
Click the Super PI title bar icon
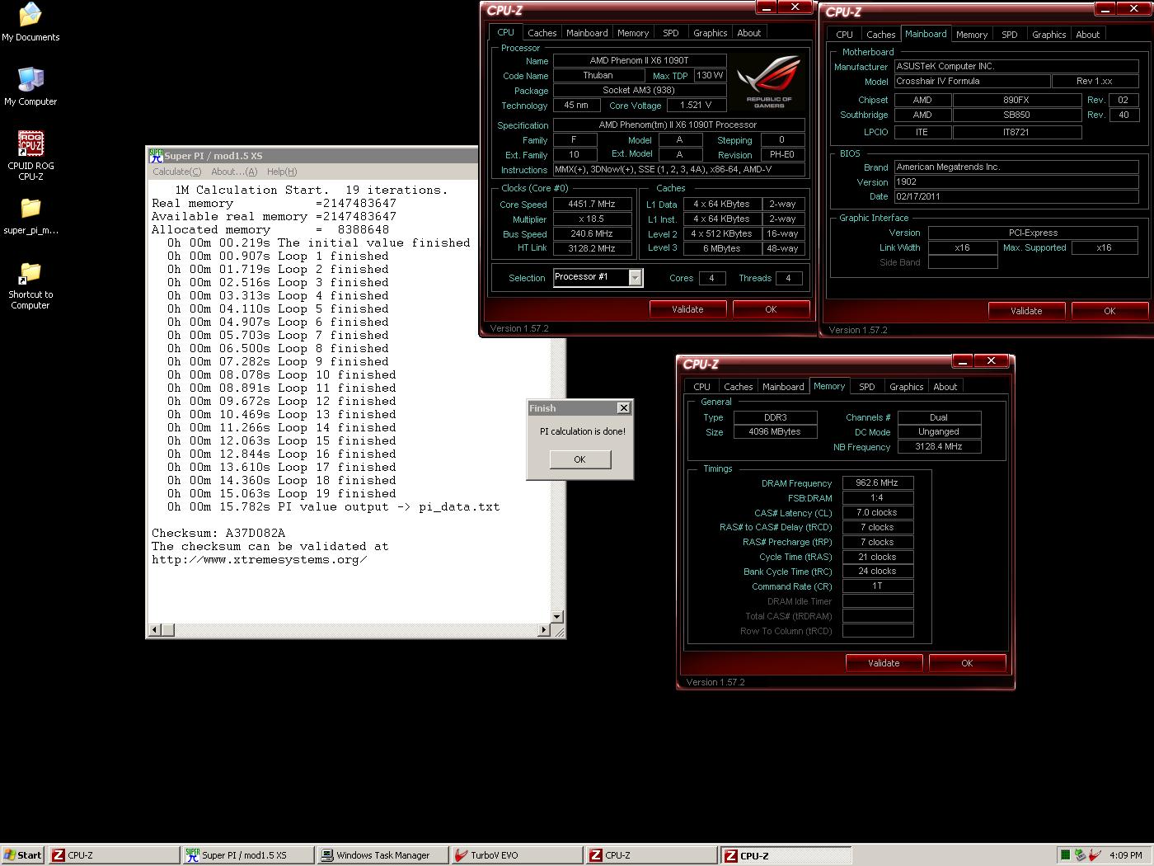(x=156, y=155)
